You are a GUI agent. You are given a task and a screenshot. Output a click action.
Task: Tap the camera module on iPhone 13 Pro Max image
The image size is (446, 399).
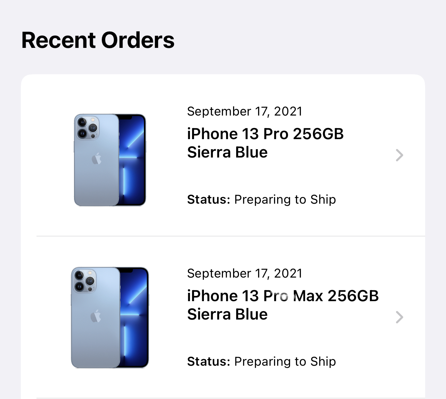84,280
